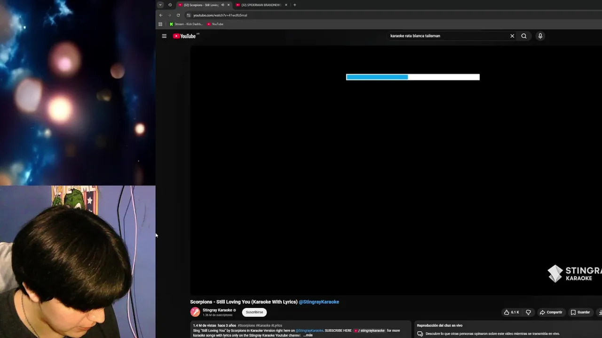Click 'Reproducción del chat en vivo' heading

coord(440,325)
